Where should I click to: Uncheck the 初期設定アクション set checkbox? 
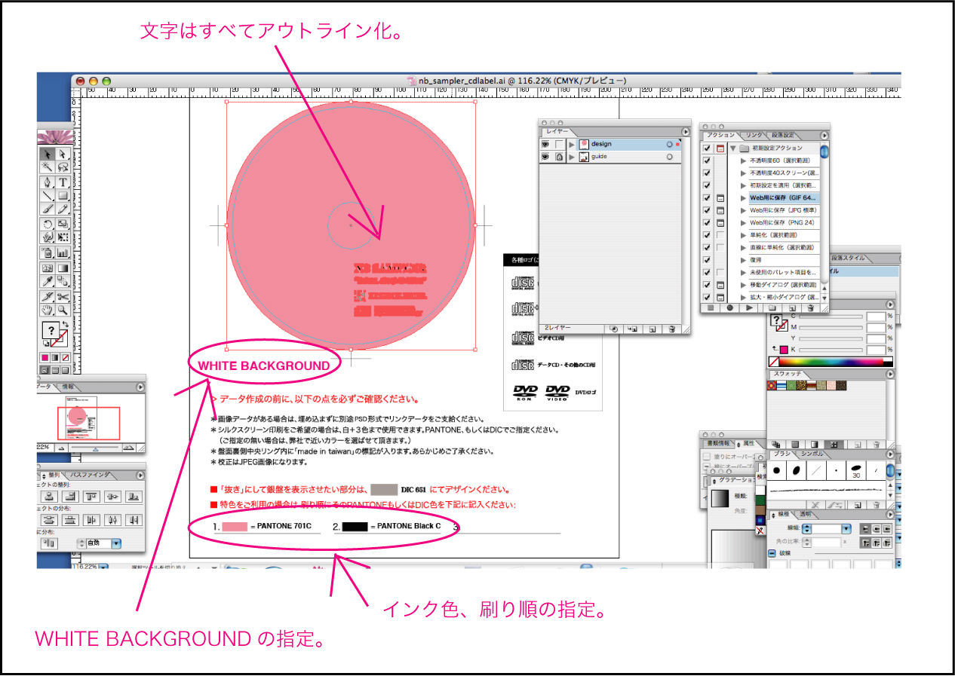[x=707, y=148]
